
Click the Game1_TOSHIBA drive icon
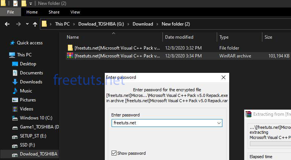(15, 128)
